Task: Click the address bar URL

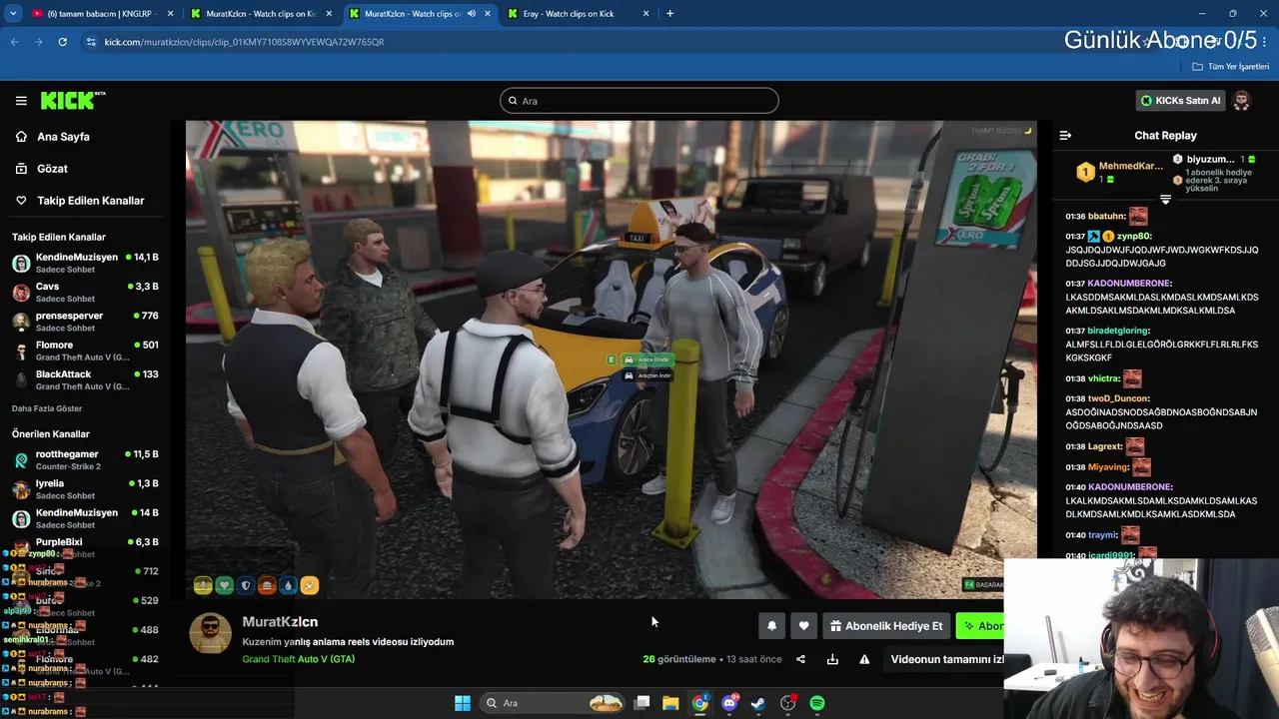Action: pyautogui.click(x=244, y=42)
